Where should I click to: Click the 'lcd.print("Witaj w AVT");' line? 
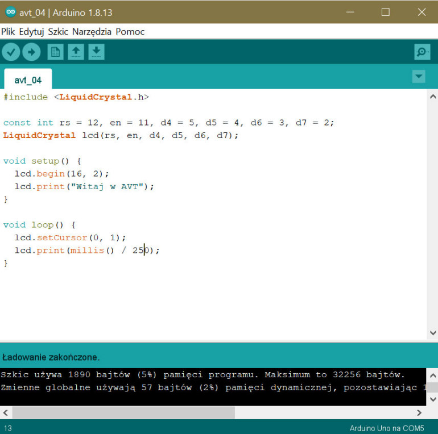84,186
